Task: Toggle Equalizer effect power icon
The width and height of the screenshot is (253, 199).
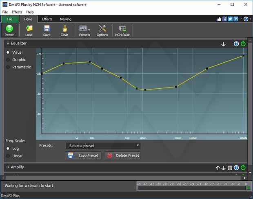Action: [243, 44]
